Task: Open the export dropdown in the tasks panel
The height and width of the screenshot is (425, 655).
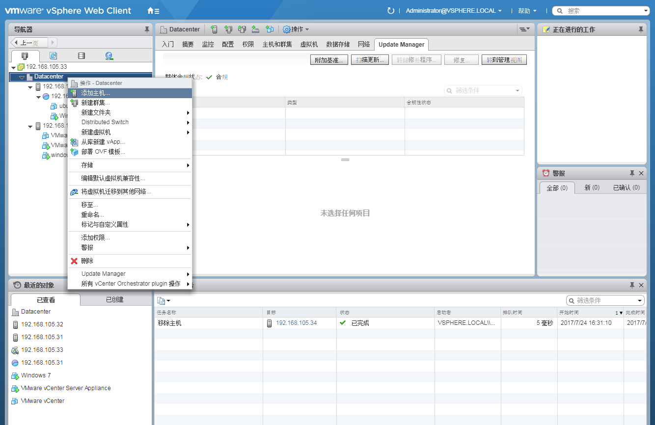Action: click(x=164, y=300)
